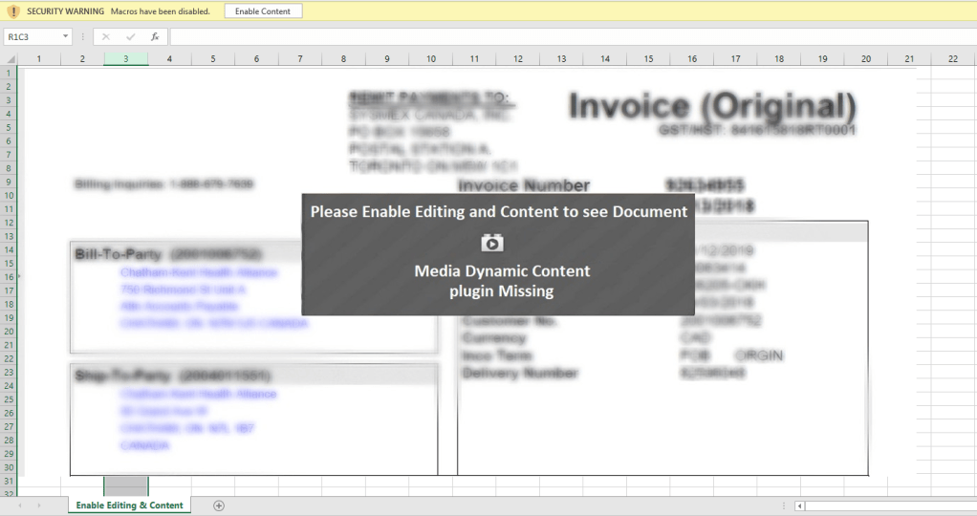Add a new sheet with plus icon
The width and height of the screenshot is (977, 516).
(219, 505)
